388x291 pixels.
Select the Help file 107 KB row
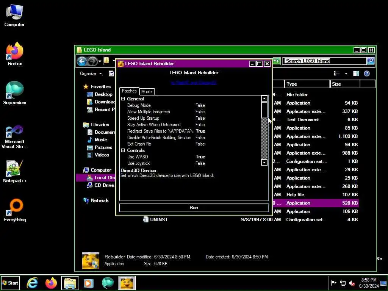[315, 195]
